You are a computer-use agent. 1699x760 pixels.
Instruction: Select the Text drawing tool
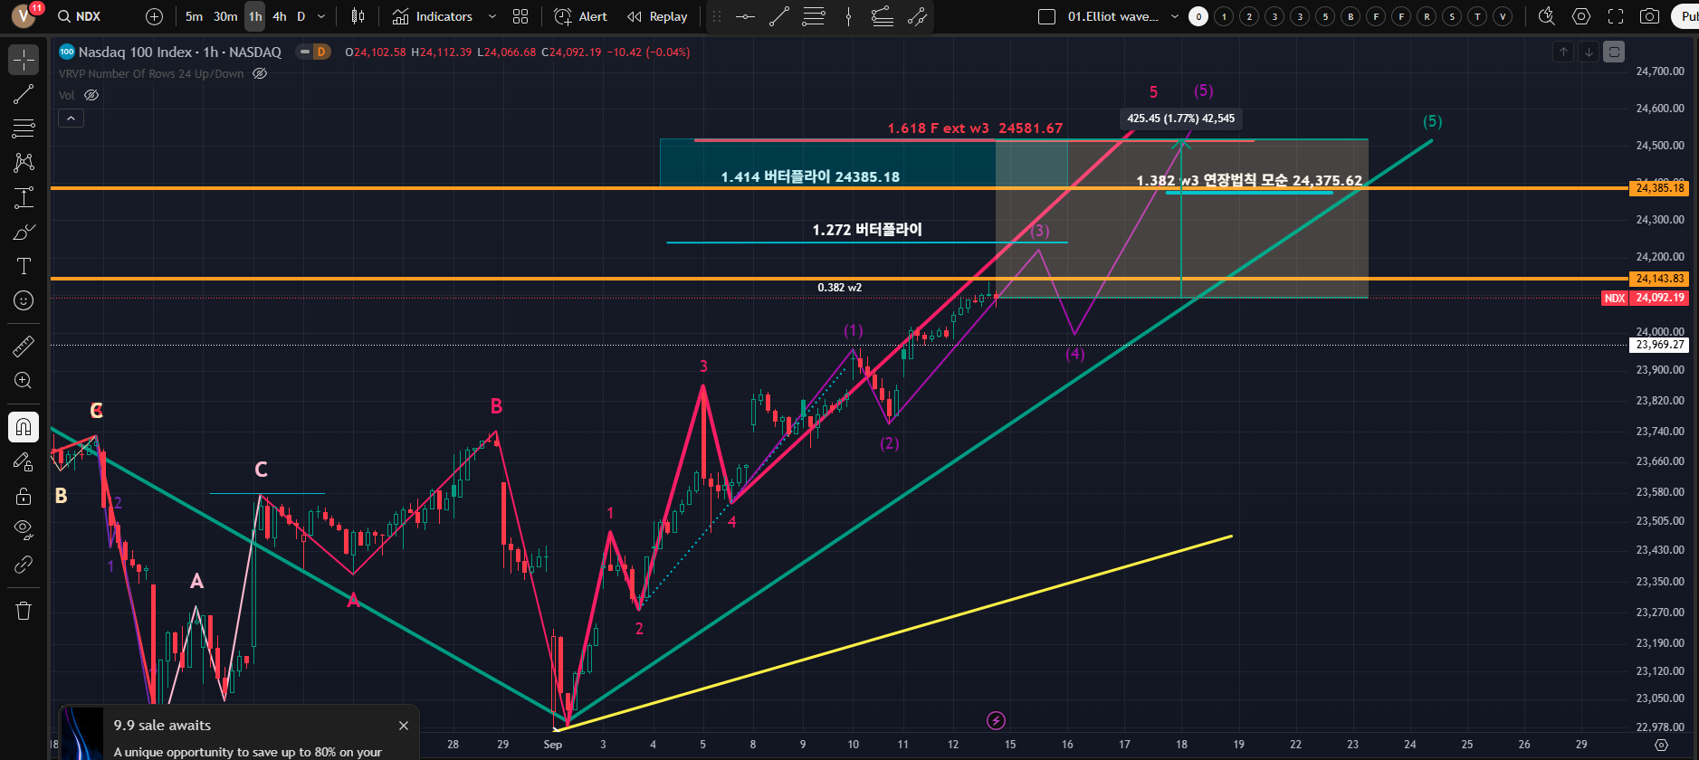pyautogui.click(x=24, y=266)
